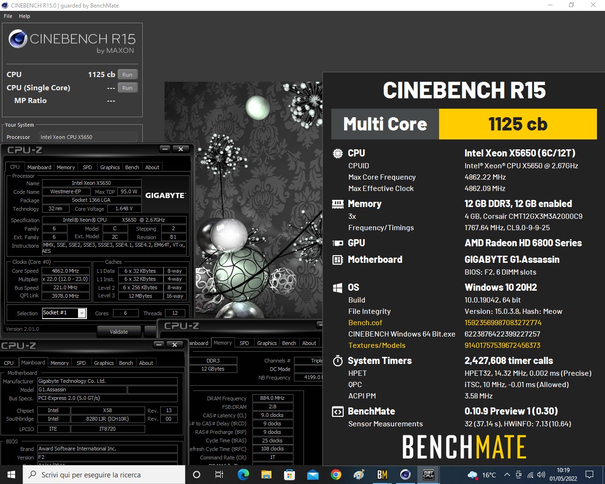Launch Microsoft Edge from the taskbar

[x=243, y=475]
